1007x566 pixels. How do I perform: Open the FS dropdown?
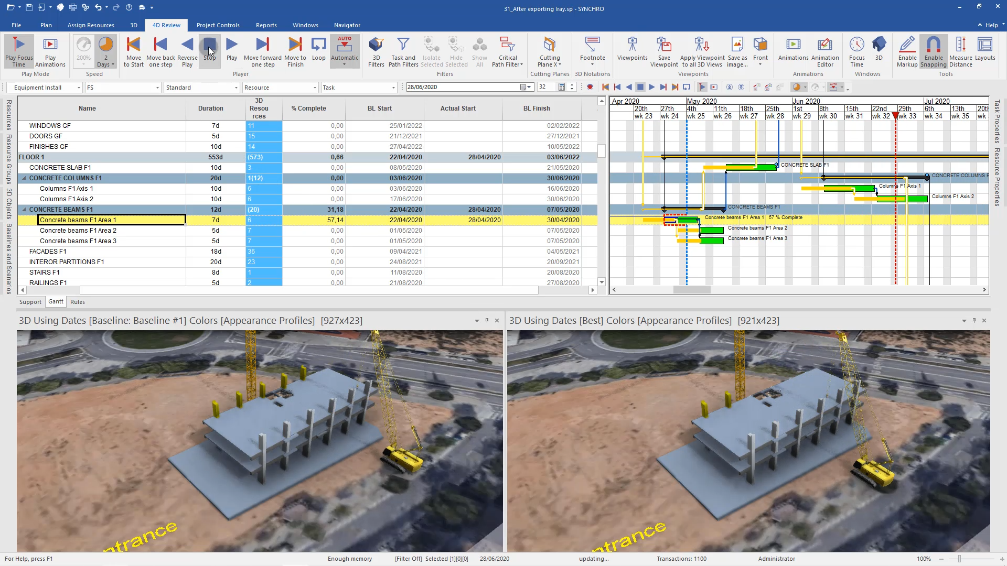click(157, 88)
